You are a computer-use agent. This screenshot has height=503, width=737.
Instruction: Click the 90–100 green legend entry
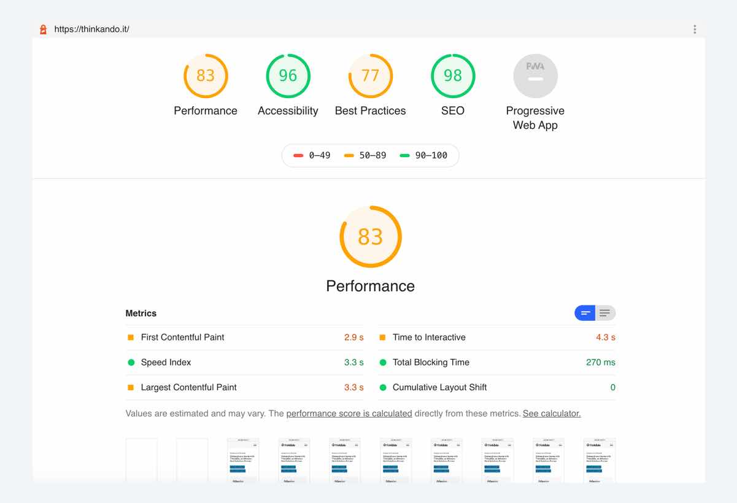[423, 156]
